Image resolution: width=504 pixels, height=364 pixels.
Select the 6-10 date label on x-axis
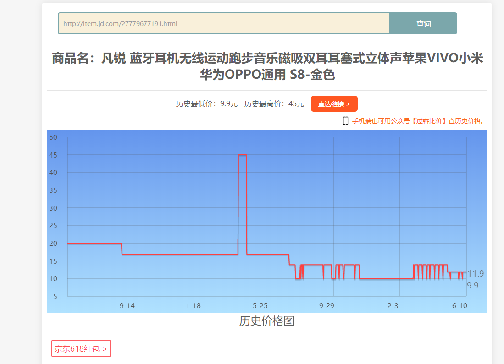(x=459, y=306)
